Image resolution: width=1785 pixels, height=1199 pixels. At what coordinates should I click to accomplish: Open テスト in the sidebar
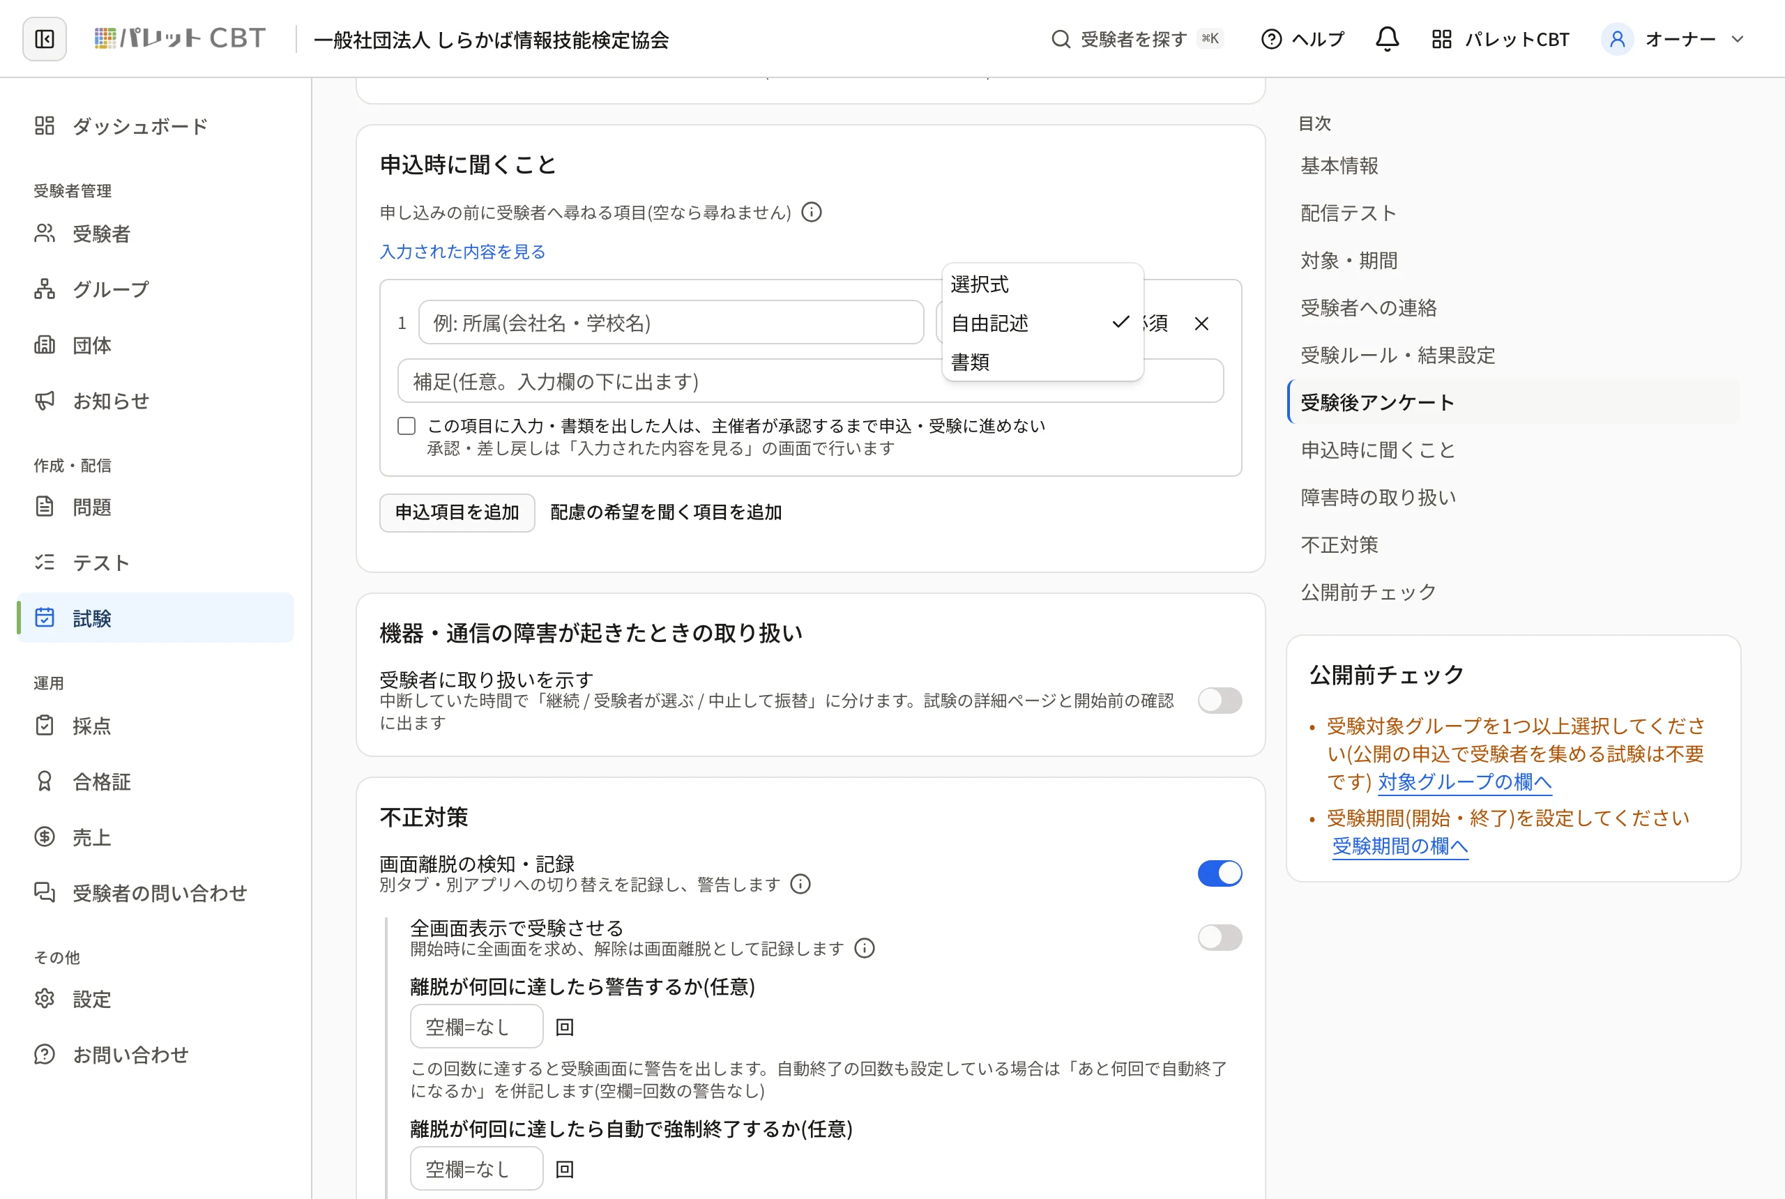(155, 563)
